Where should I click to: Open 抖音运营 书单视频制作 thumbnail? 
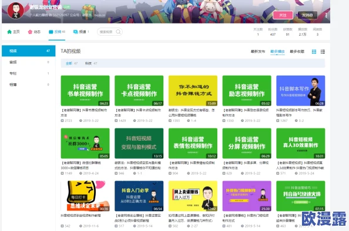(85, 91)
